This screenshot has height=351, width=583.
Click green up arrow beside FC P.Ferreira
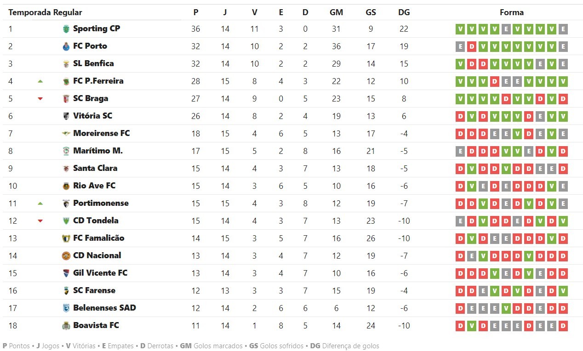(40, 81)
